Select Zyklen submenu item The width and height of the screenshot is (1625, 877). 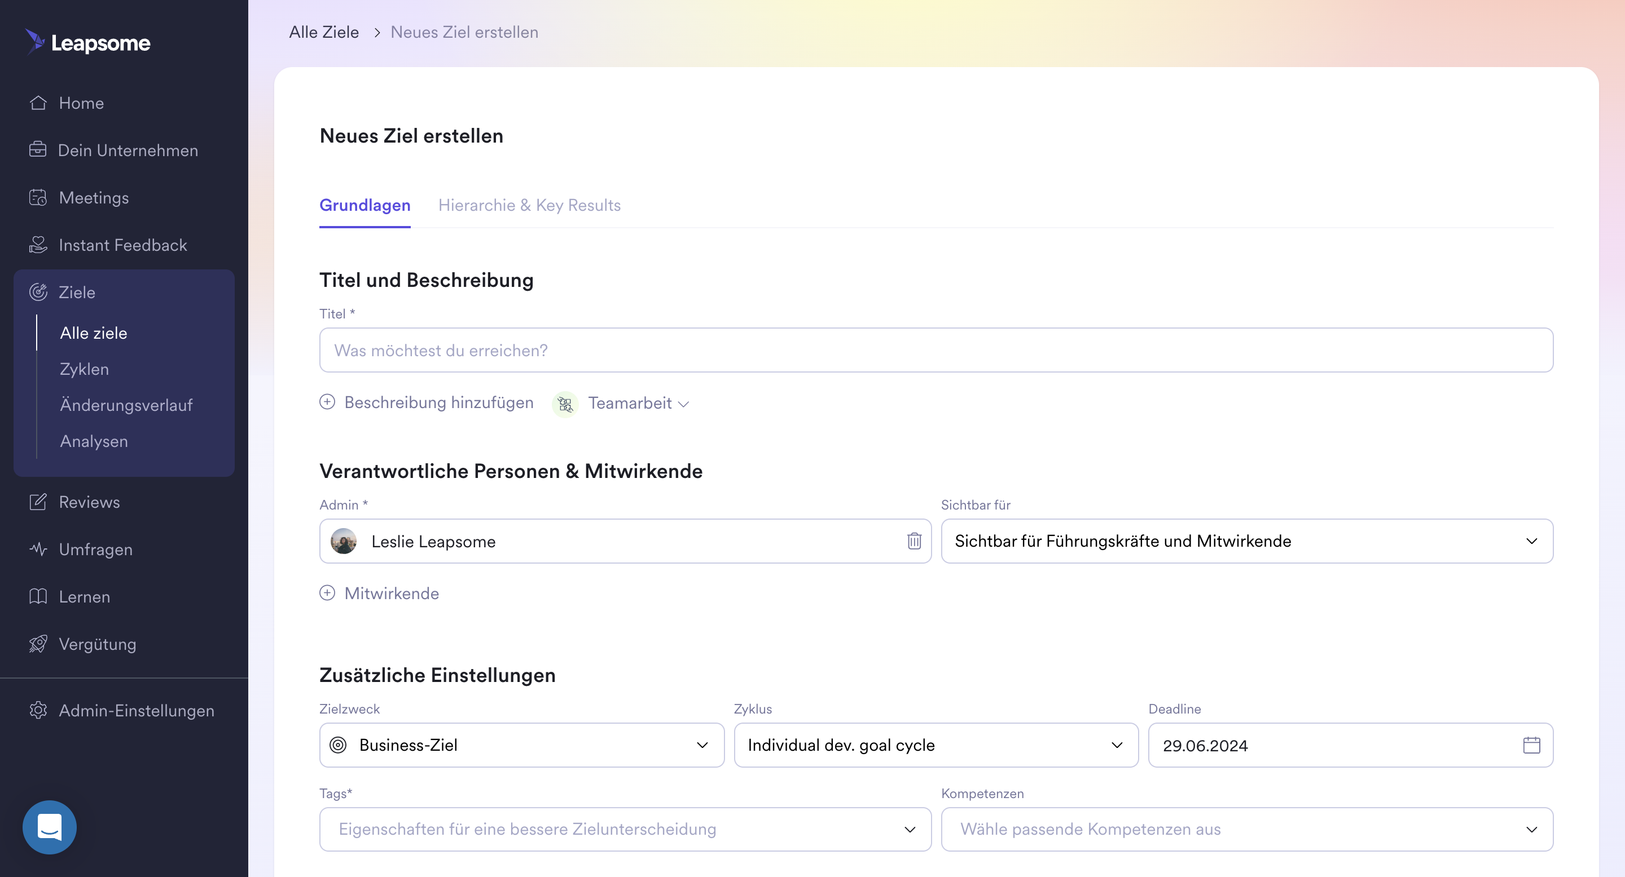pyautogui.click(x=85, y=369)
